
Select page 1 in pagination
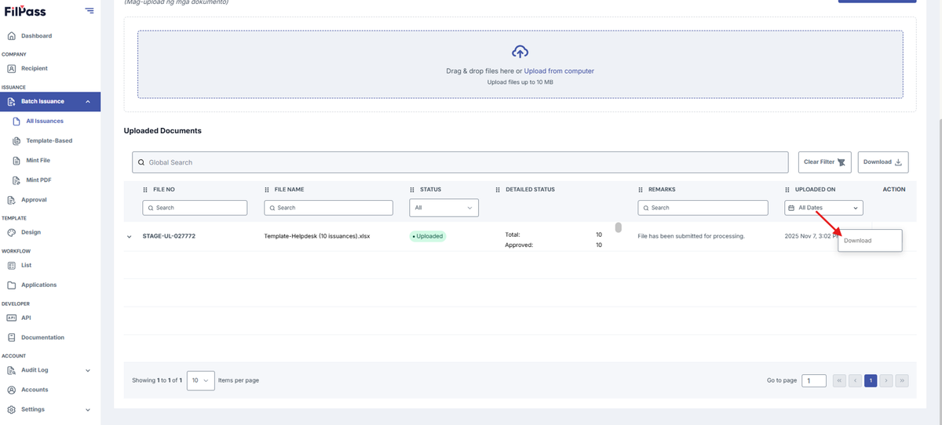[x=871, y=380]
